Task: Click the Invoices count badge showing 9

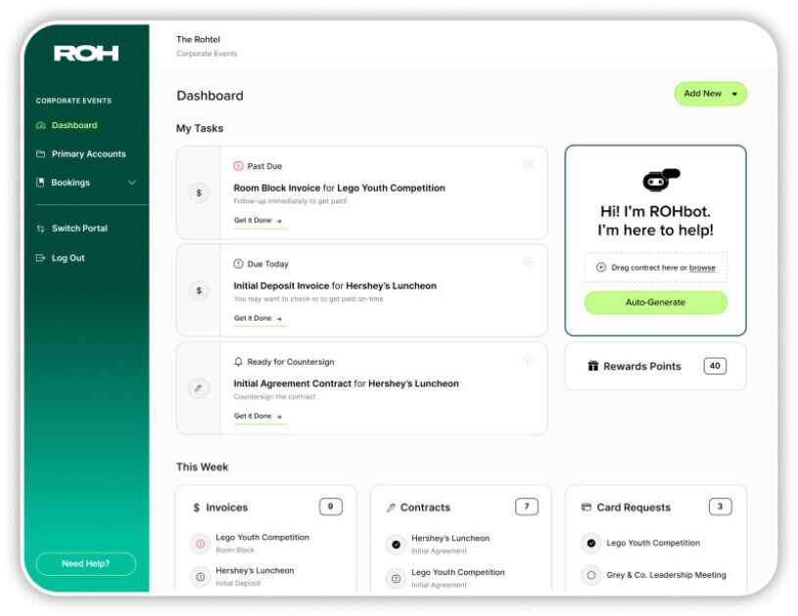Action: pyautogui.click(x=330, y=506)
